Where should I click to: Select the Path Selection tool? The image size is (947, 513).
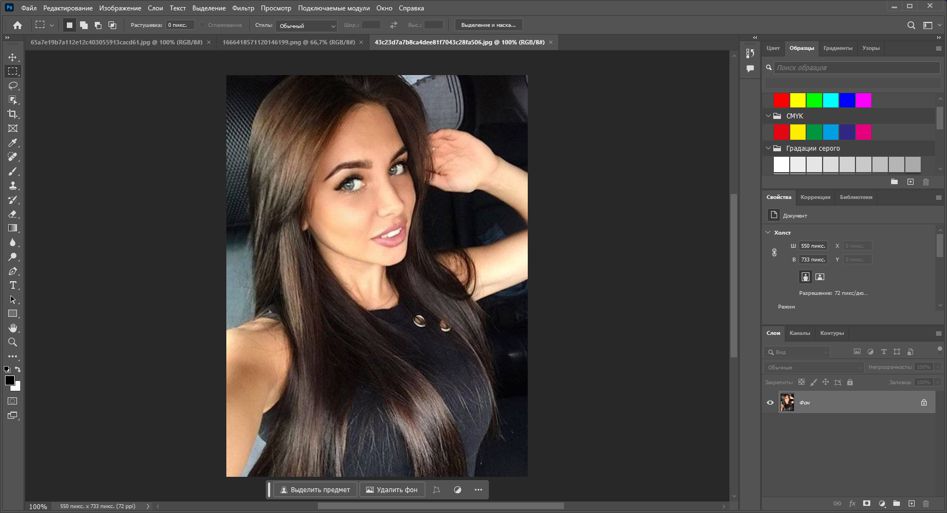pos(13,299)
